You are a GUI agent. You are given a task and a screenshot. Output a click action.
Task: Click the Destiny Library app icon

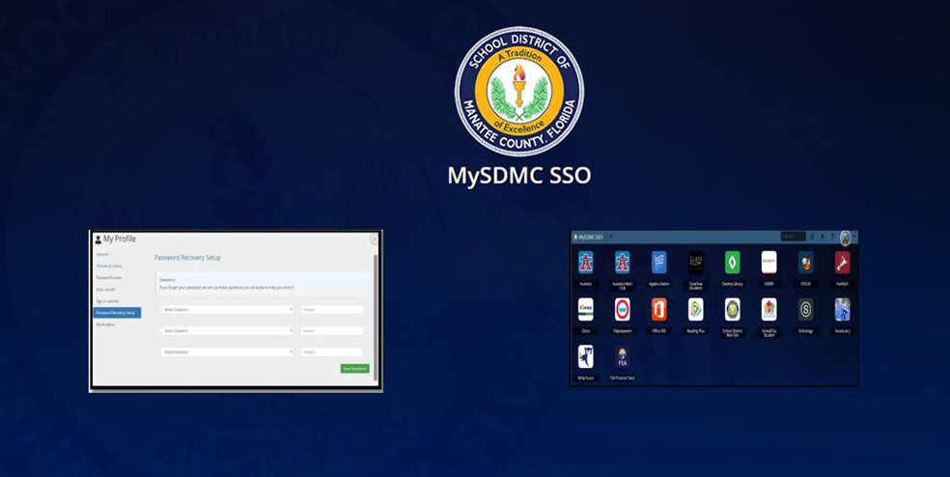pyautogui.click(x=732, y=263)
